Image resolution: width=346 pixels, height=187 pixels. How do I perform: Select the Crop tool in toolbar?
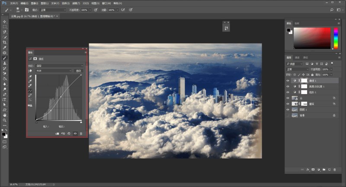click(x=5, y=42)
